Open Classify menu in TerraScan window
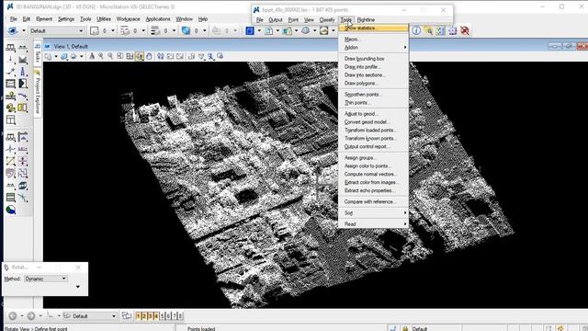The width and height of the screenshot is (588, 331). coord(327,20)
